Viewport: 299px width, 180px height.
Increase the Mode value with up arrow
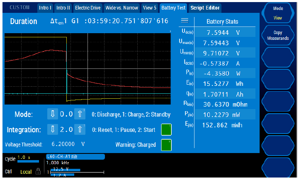(81, 114)
